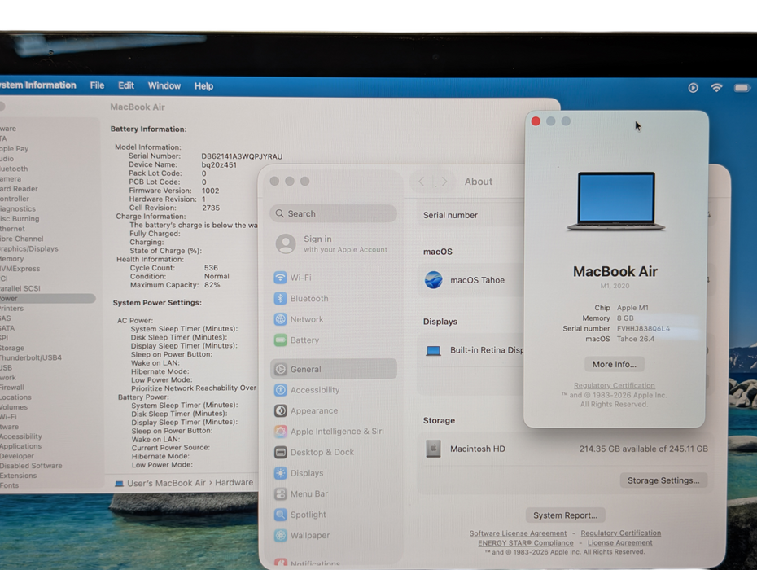
Task: Open the Edit menu
Action: [x=126, y=85]
